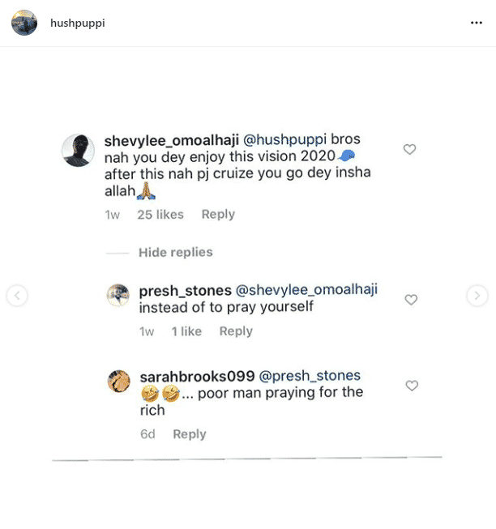496x529 pixels.
Task: Click the @presh_stones mention in last reply
Action: [310, 376]
